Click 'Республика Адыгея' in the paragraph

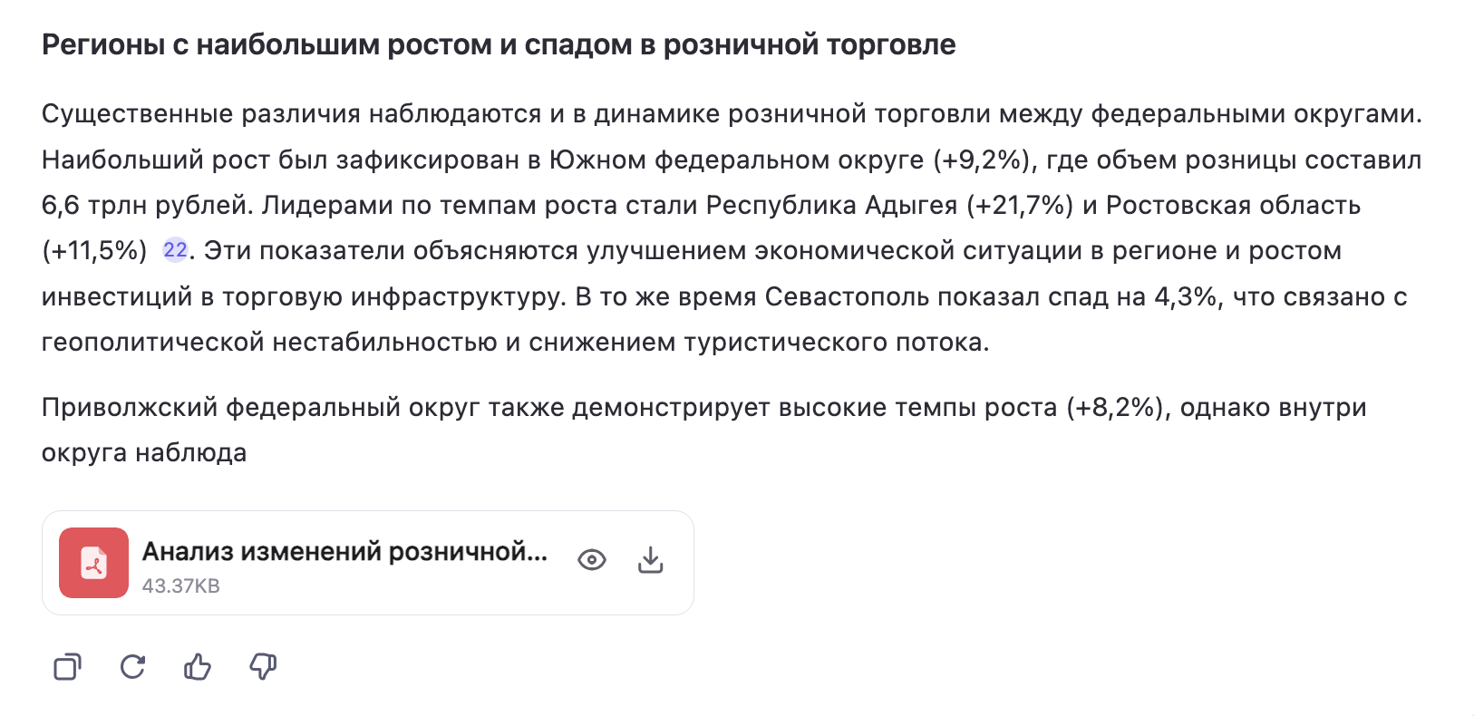[x=831, y=205]
